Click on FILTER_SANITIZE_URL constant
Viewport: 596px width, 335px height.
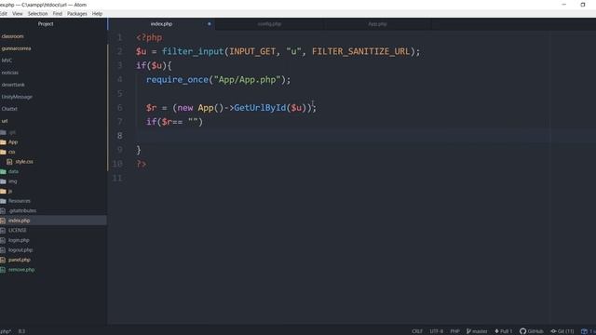point(361,52)
